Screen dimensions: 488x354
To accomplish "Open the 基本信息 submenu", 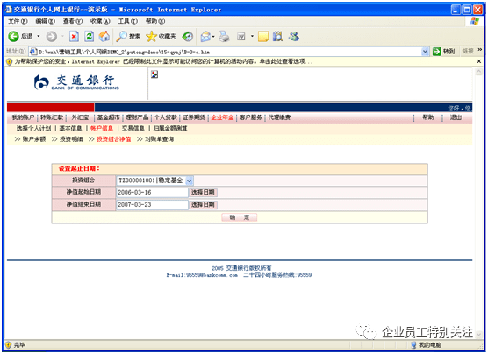I will tap(70, 128).
